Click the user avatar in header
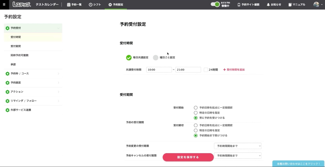The height and width of the screenshot is (167, 325). [316, 5]
